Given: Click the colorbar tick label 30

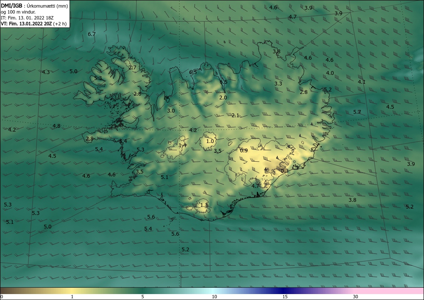Looking at the screenshot, I should (x=355, y=297).
